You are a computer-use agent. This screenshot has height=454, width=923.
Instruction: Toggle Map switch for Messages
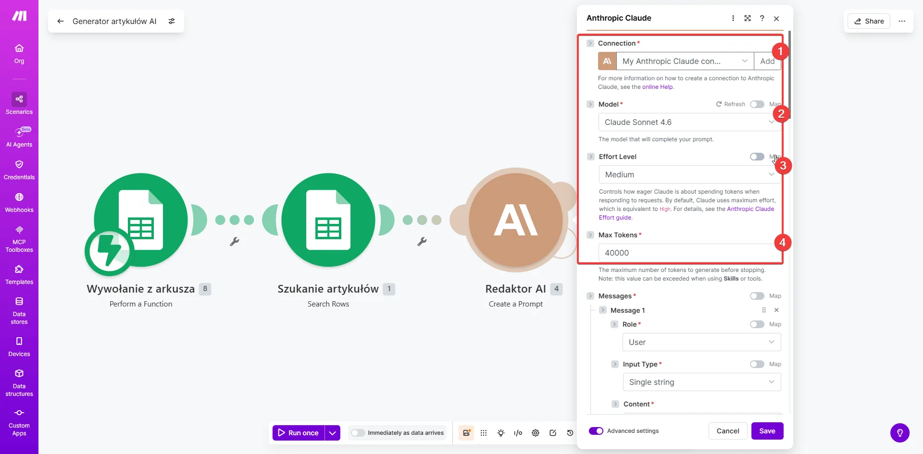click(x=757, y=296)
